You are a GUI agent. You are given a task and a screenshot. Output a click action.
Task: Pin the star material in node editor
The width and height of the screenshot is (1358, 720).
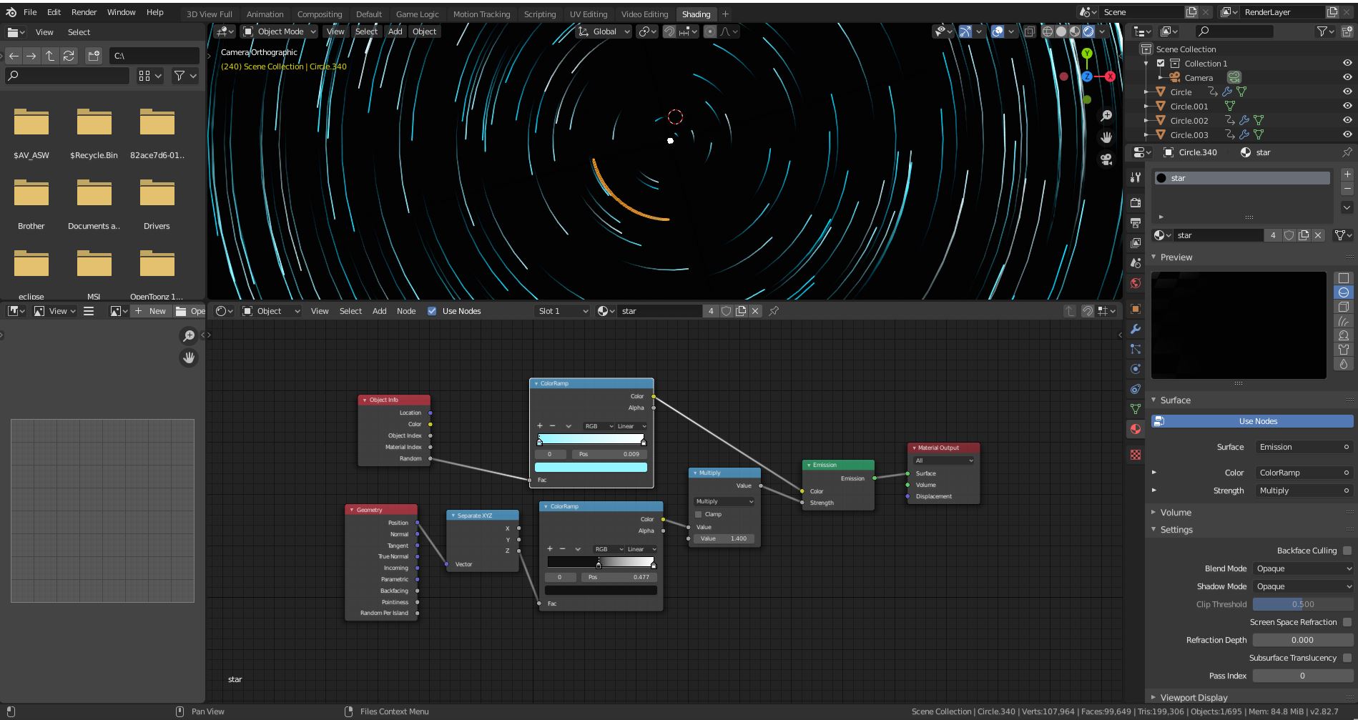[x=774, y=311]
